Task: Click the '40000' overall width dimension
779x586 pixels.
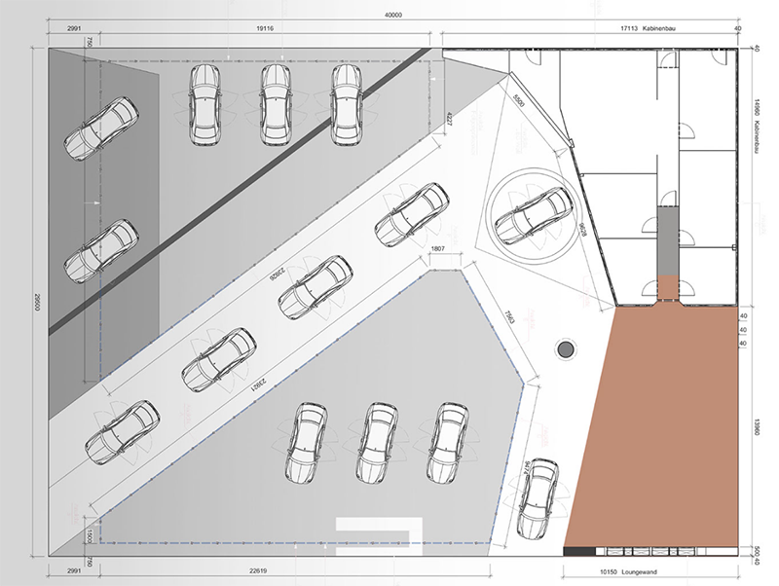Action: tap(392, 15)
